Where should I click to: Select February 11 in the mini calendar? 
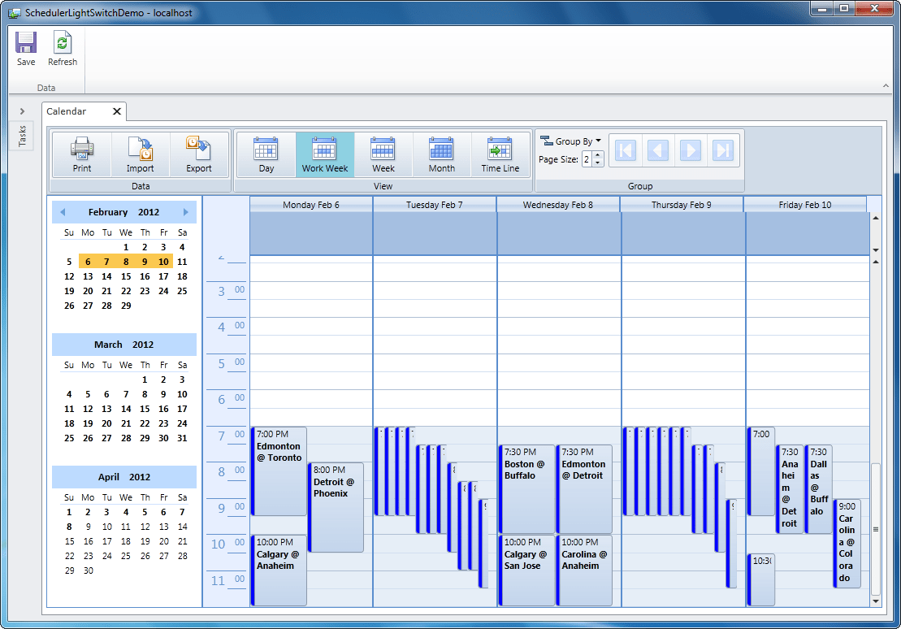[182, 261]
